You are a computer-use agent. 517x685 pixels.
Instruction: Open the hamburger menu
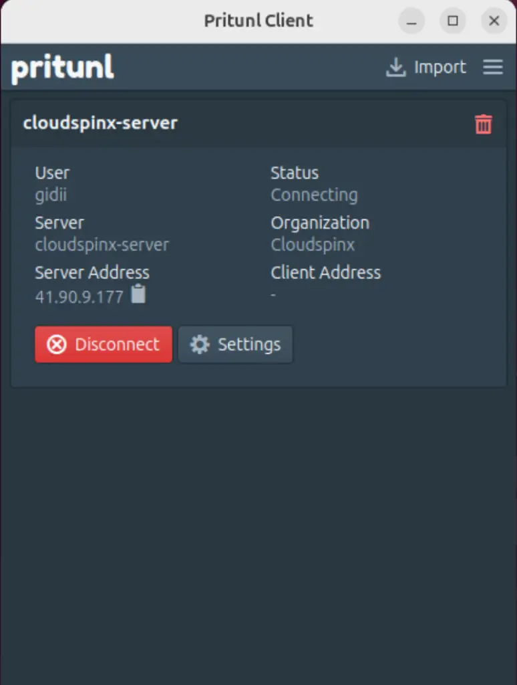coord(492,67)
